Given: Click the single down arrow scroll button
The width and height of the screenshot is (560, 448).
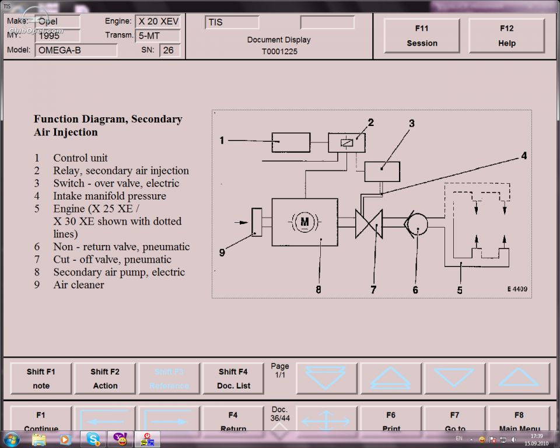Looking at the screenshot, I should pyautogui.click(x=454, y=379).
